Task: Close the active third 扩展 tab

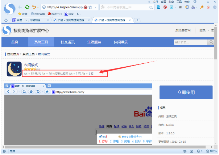Action: tap(129, 20)
